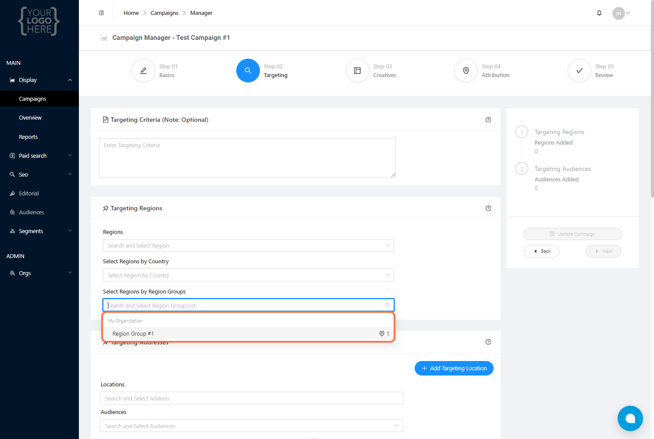Collapse the sidebar using the menu fold icon
The width and height of the screenshot is (654, 439).
pos(101,13)
